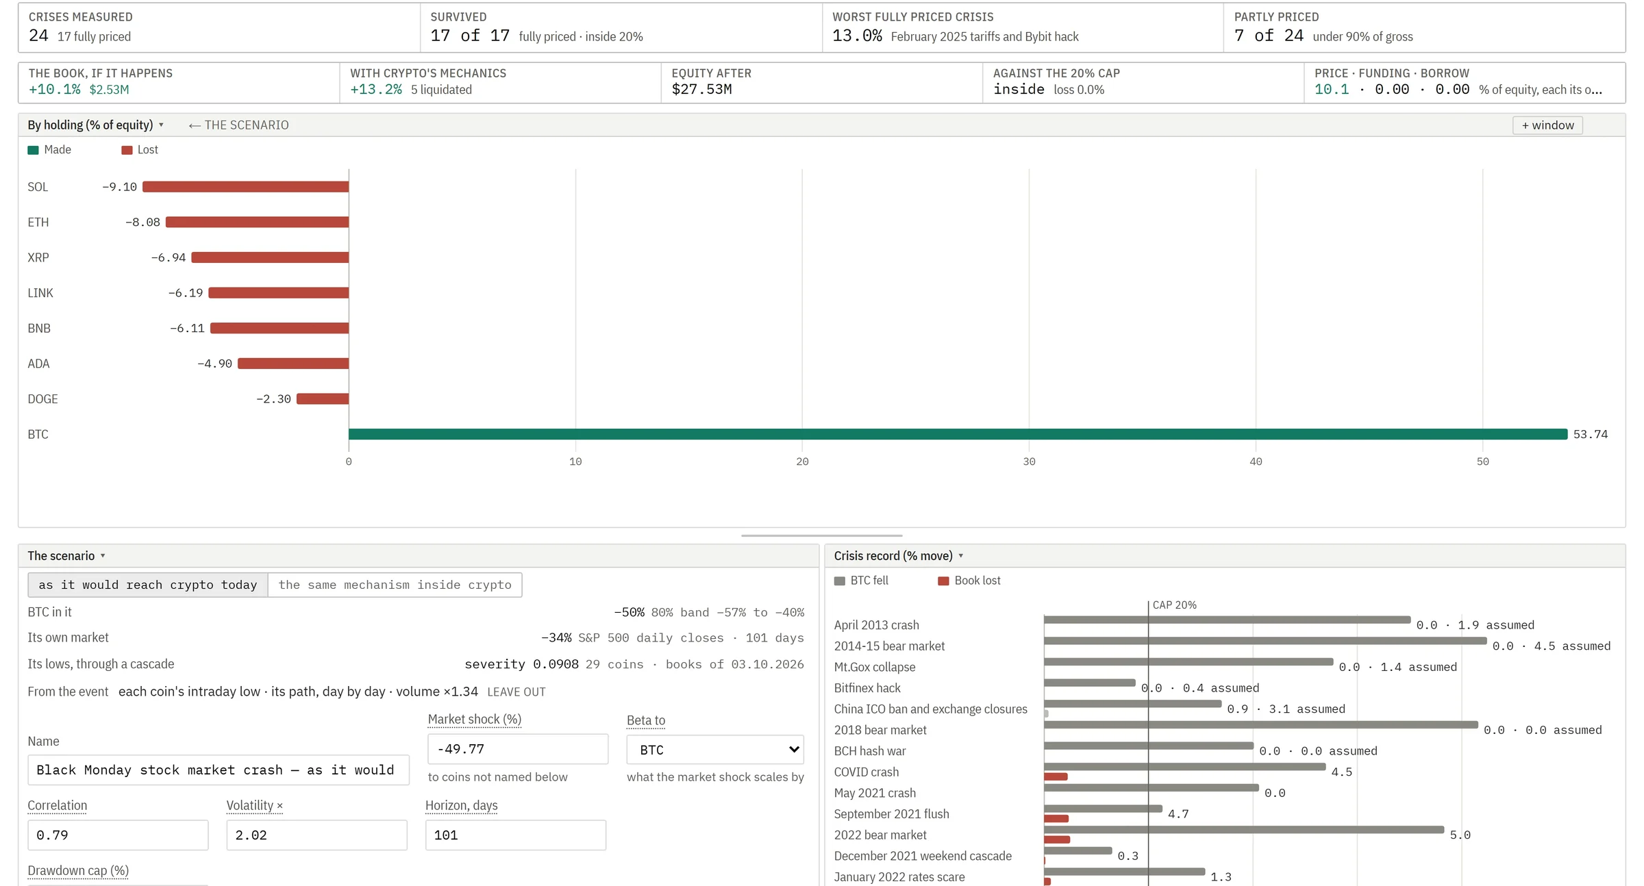This screenshot has width=1644, height=886.
Task: Click the 'WORST FULLY PRICED CRISIS' card
Action: 1023,27
